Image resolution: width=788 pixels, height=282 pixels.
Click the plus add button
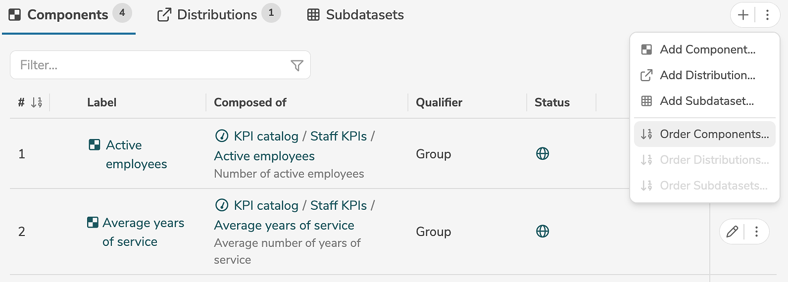pyautogui.click(x=742, y=15)
